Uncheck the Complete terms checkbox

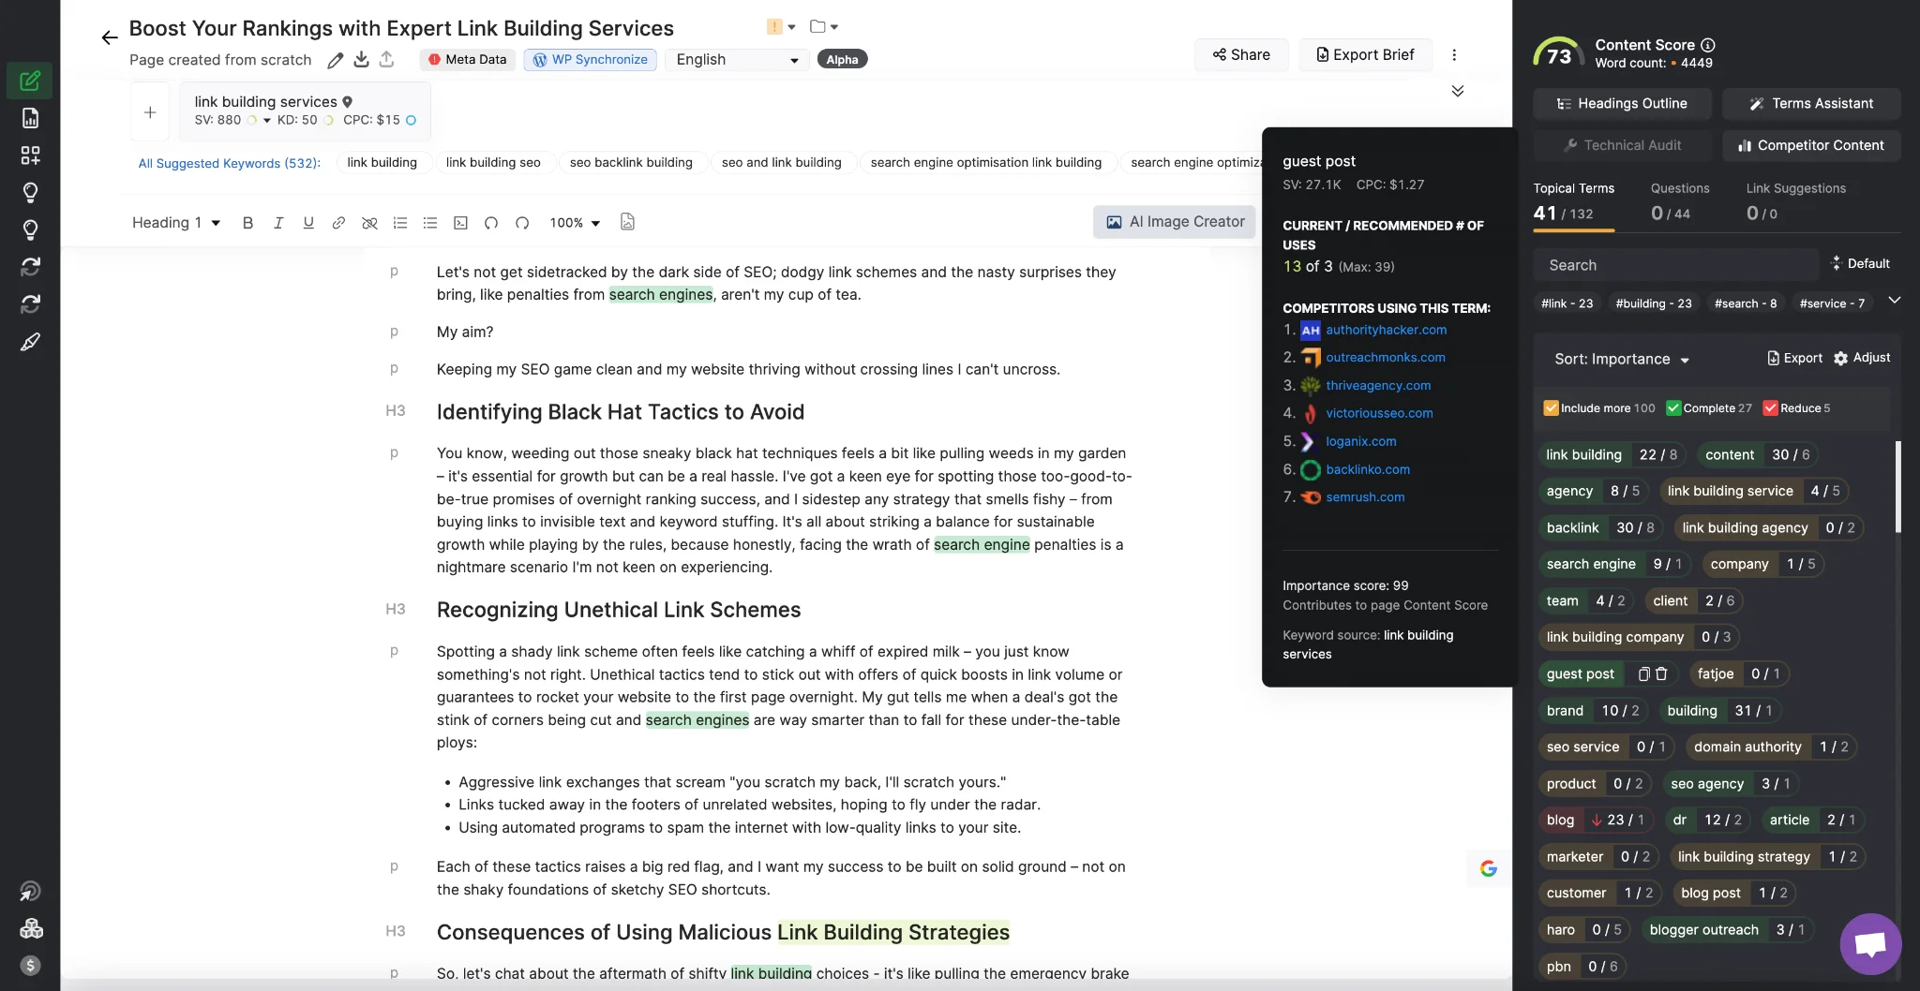click(x=1673, y=407)
